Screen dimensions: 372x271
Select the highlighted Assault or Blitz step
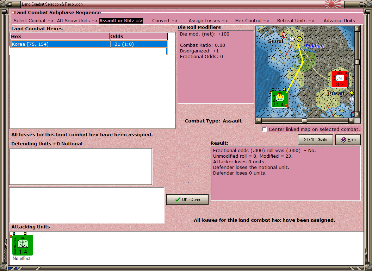click(x=121, y=21)
